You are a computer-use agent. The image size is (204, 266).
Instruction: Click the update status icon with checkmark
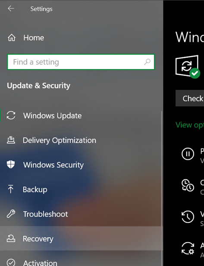(188, 67)
